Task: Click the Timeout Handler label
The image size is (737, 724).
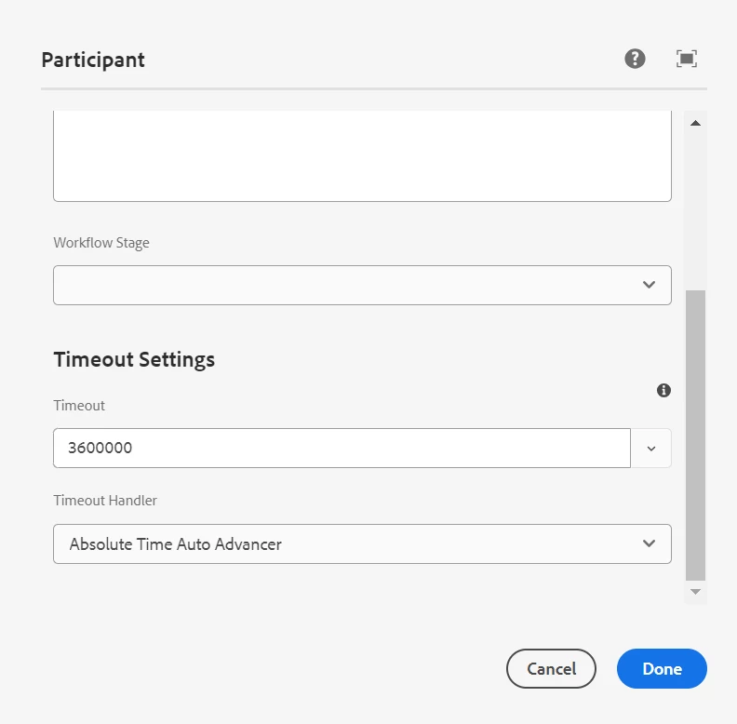Action: [x=105, y=501]
